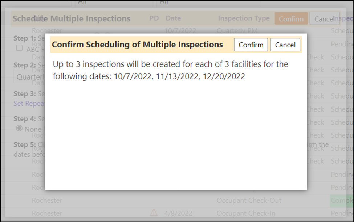The height and width of the screenshot is (222, 354).
Task: Click the 4/8/2022 date cell
Action: pyautogui.click(x=178, y=213)
